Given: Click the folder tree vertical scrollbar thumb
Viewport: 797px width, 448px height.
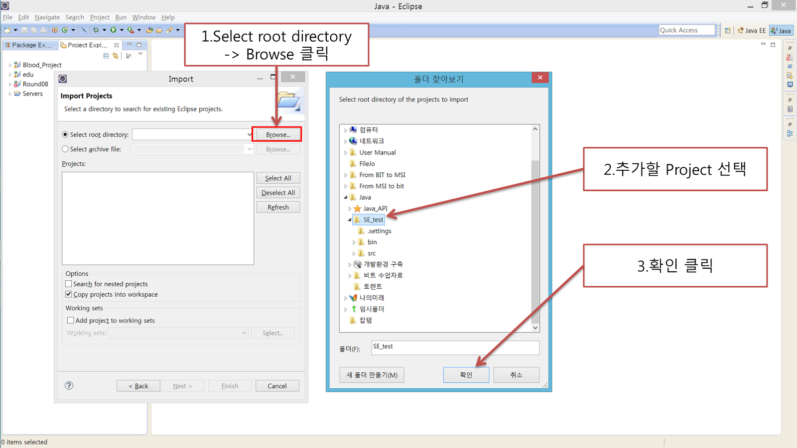Looking at the screenshot, I should pos(535,241).
